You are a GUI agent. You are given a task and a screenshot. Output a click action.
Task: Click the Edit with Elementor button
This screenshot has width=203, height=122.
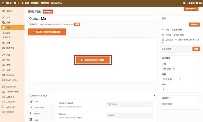click(x=93, y=60)
